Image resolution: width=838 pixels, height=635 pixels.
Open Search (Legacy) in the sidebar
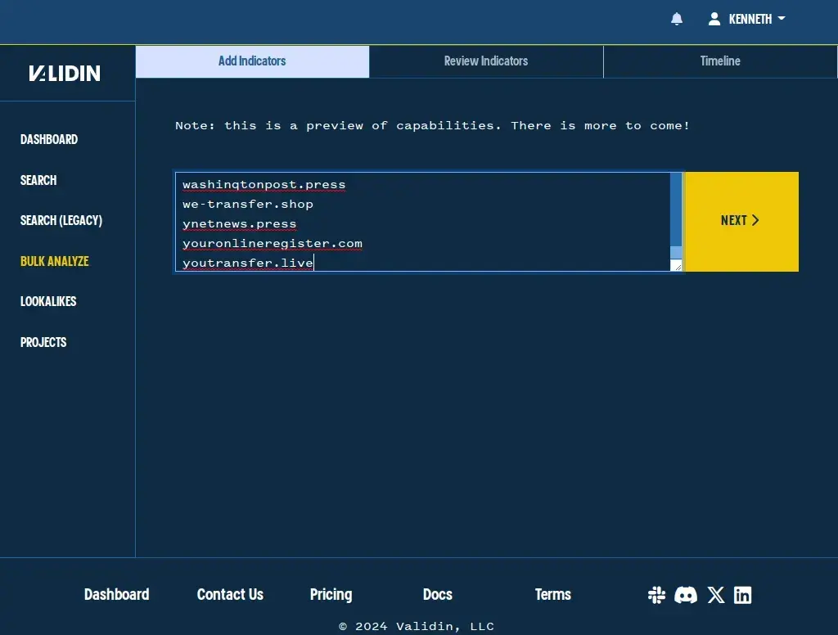[61, 220]
